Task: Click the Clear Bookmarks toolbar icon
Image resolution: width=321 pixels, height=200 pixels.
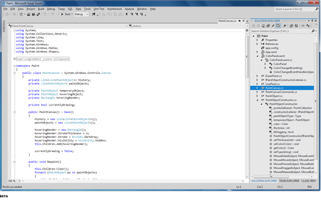Action: [x=141, y=14]
